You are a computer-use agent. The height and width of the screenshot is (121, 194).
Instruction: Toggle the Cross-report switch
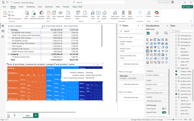pyautogui.click(x=164, y=109)
